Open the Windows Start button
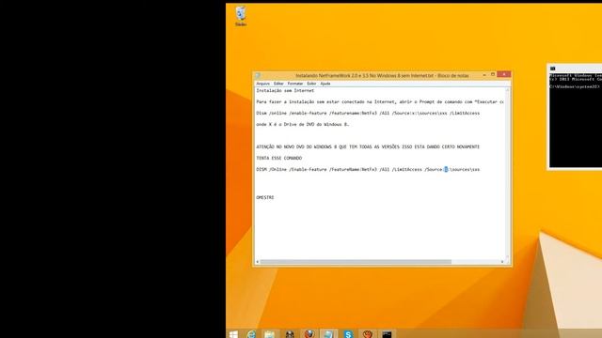The image size is (602, 338). (x=233, y=334)
